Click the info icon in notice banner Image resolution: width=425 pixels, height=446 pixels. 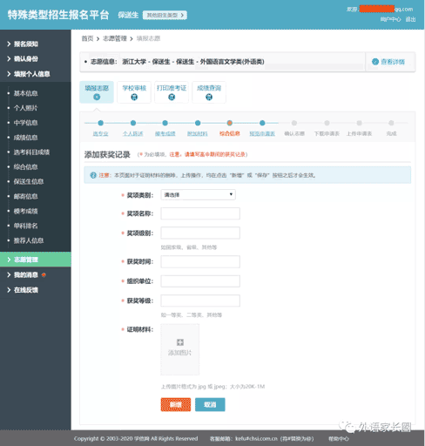(93, 175)
